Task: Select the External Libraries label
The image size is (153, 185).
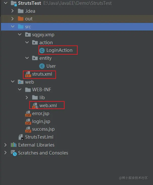Action: (x=36, y=145)
